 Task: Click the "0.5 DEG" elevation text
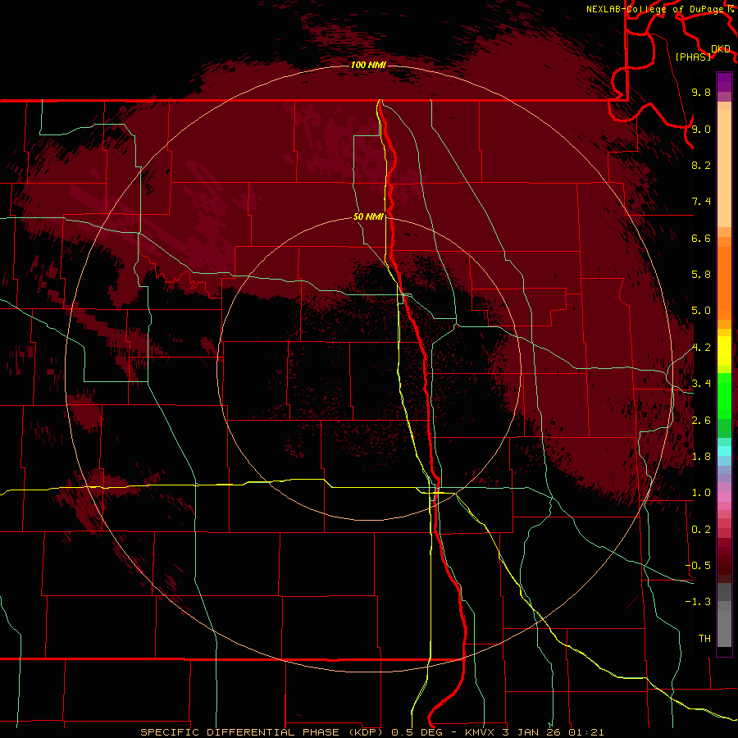coord(417,732)
